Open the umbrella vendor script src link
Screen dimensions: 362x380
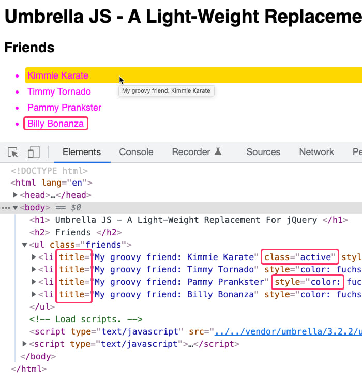coord(288,331)
